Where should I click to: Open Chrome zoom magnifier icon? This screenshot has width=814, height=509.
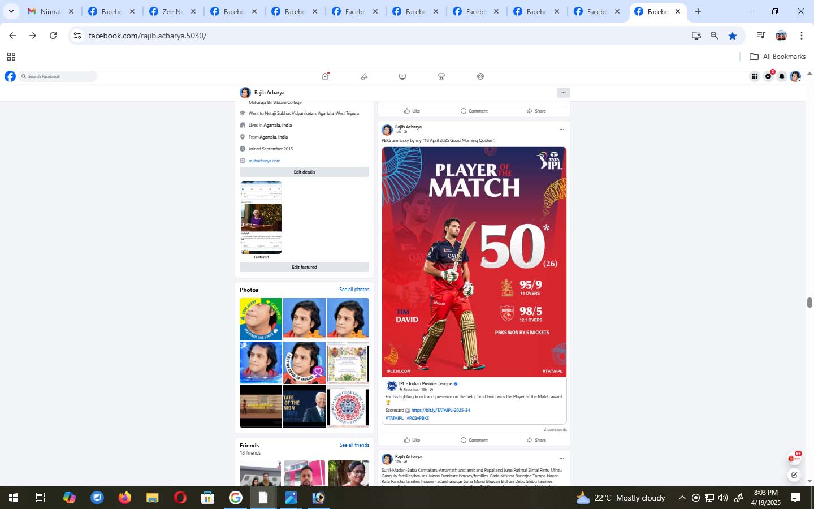pos(715,36)
